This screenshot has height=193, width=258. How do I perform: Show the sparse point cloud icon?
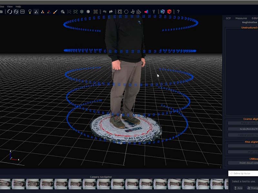[x=69, y=12]
